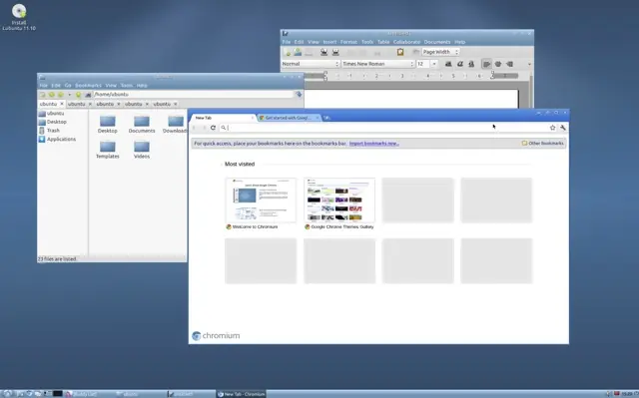The image size is (639, 398).
Task: Click the Paste clipboard icon in AbiWord
Action: 400,52
